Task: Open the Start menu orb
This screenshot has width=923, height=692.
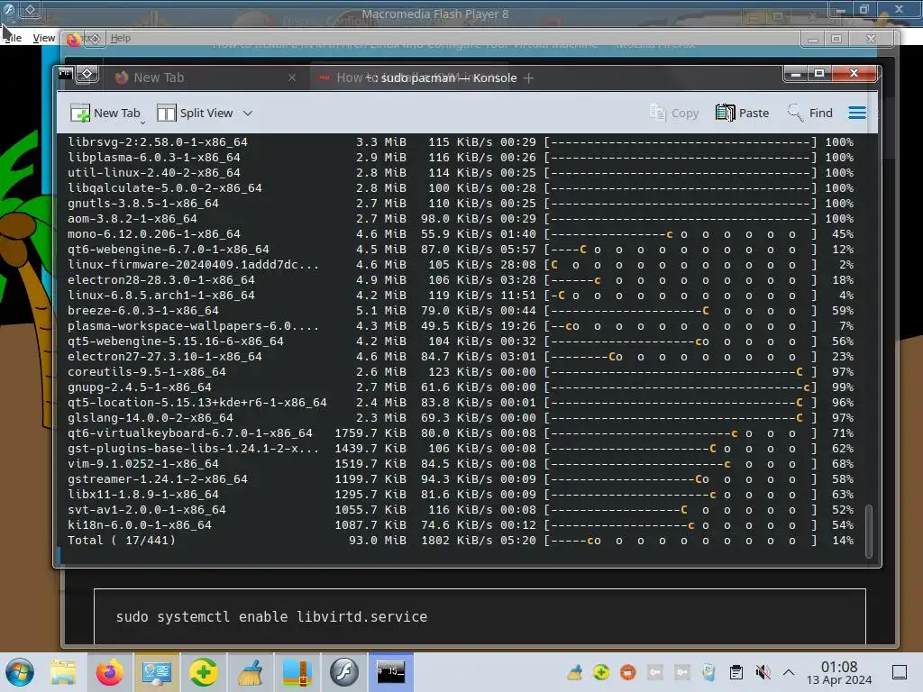Action: pos(20,672)
